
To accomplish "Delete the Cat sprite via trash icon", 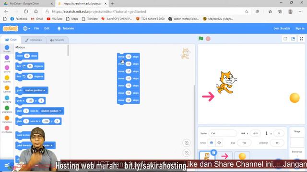I will click(213, 152).
